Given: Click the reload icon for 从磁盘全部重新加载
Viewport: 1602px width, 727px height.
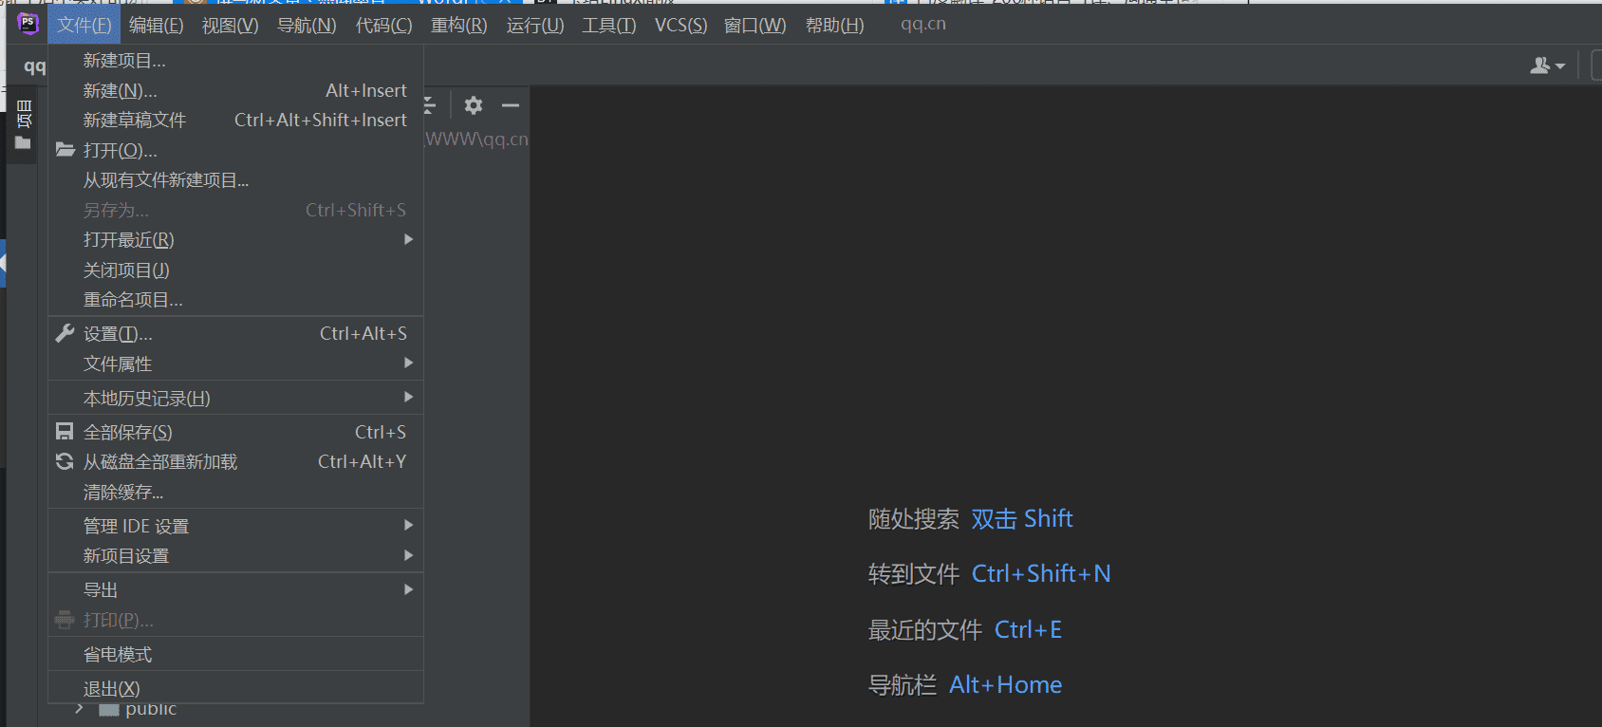Looking at the screenshot, I should [65, 461].
